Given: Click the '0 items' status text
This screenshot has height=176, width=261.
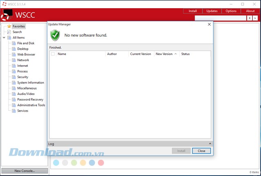Looking at the screenshot, I should point(254,172).
